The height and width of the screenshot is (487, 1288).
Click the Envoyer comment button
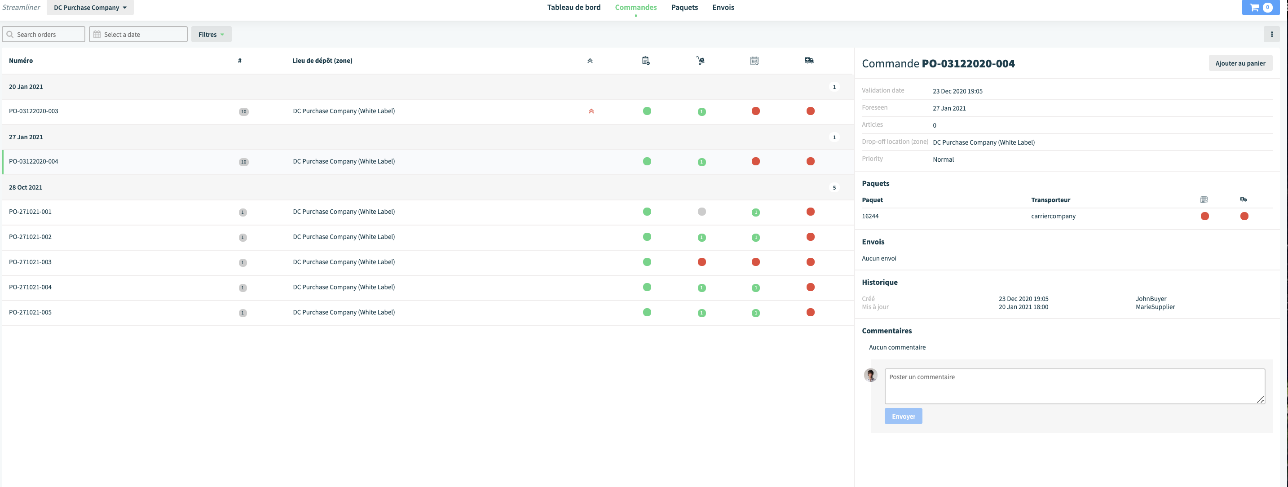(x=903, y=416)
